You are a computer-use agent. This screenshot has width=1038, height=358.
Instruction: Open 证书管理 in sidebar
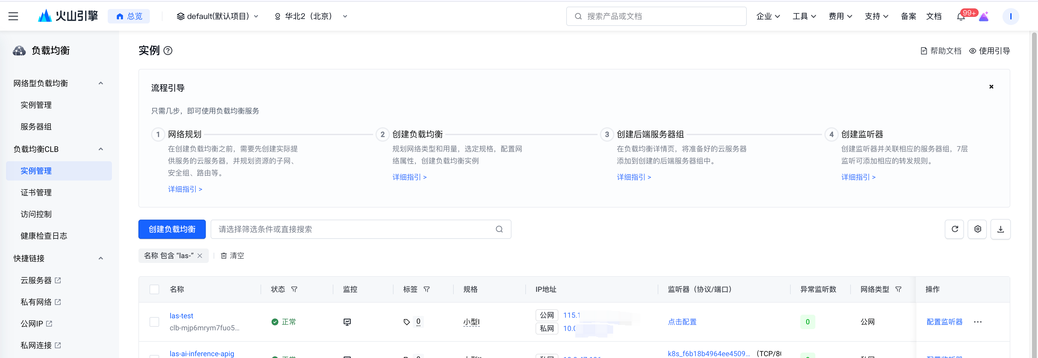(x=36, y=193)
